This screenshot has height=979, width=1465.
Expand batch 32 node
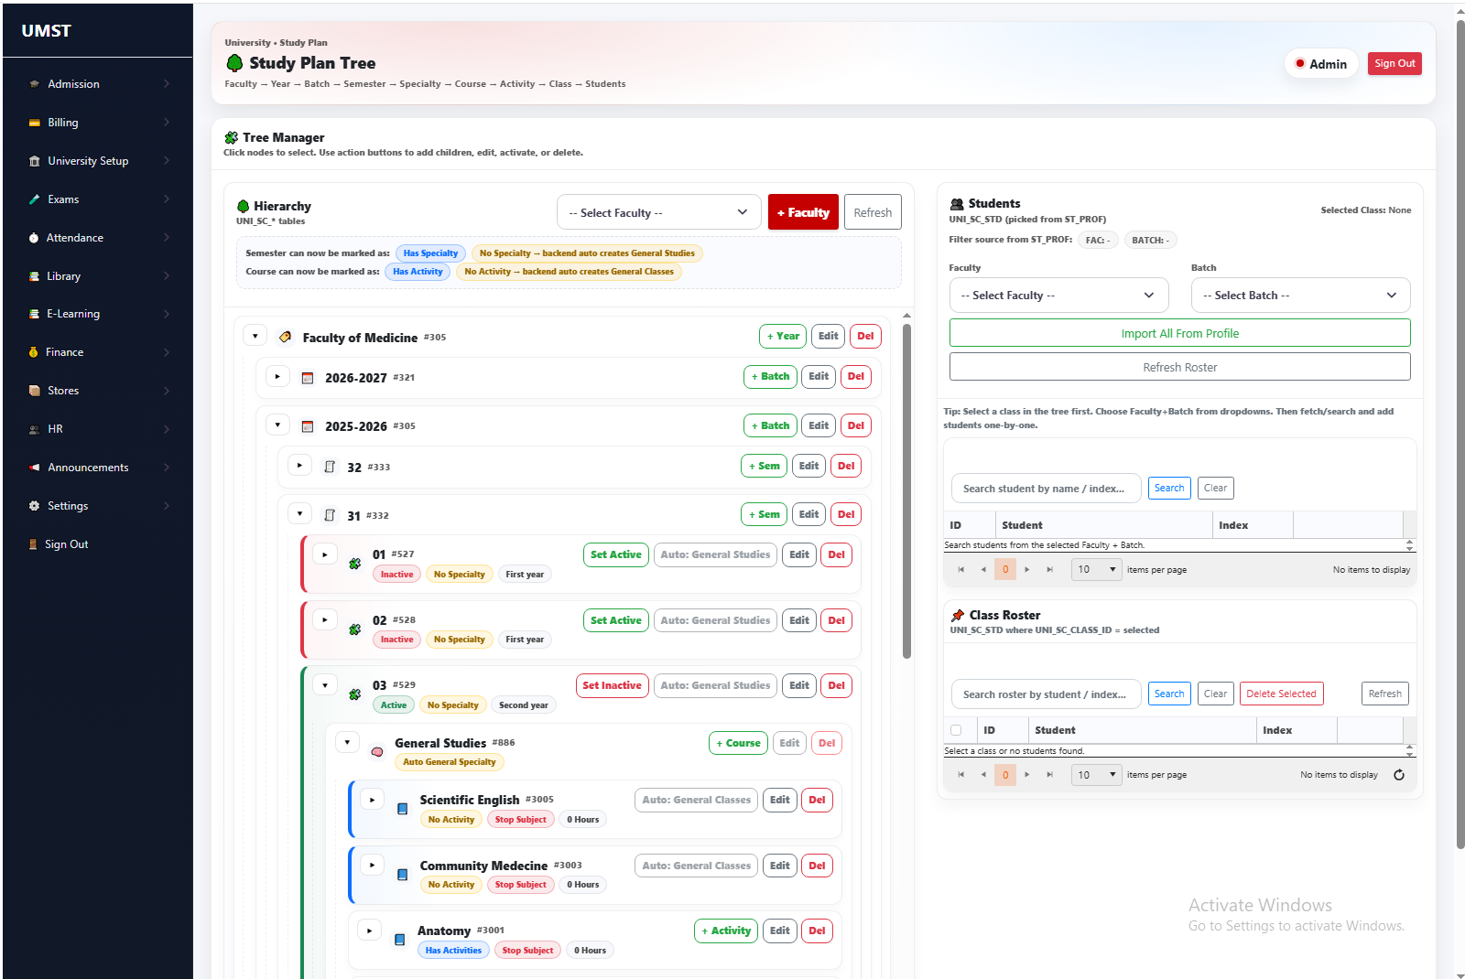pos(299,465)
